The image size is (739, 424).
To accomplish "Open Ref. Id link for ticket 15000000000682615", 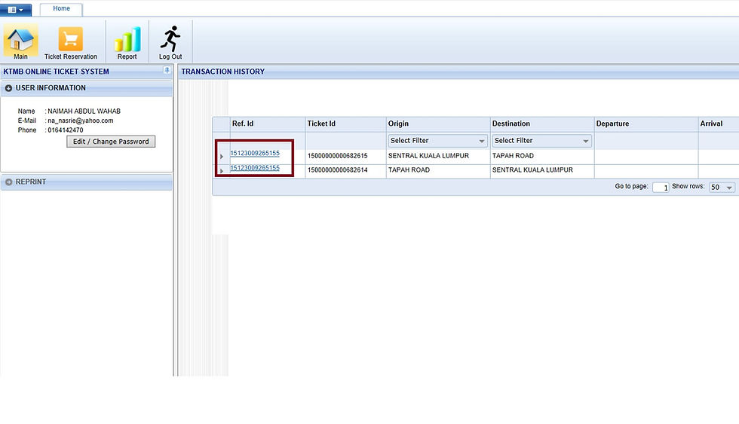I will pyautogui.click(x=255, y=153).
